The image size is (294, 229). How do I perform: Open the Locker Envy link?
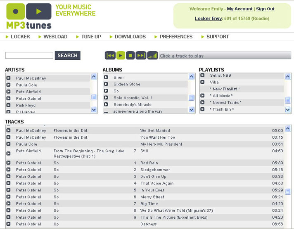click(209, 19)
